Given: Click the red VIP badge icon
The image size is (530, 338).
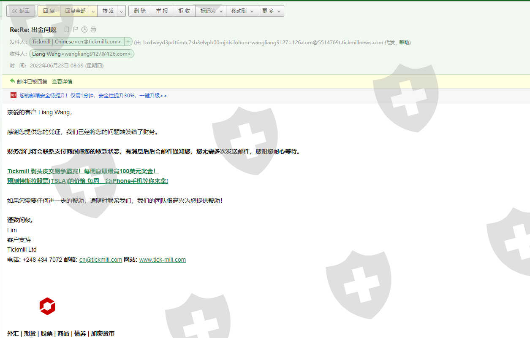Looking at the screenshot, I should (x=14, y=95).
